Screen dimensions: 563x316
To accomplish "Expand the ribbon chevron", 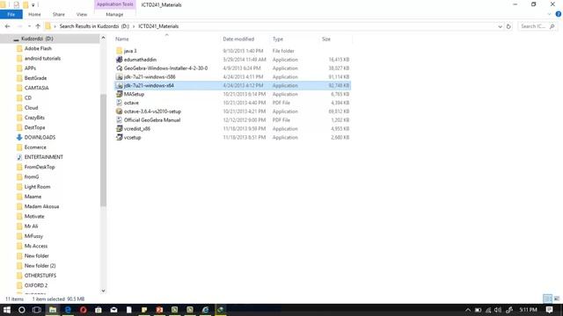I will (549, 14).
